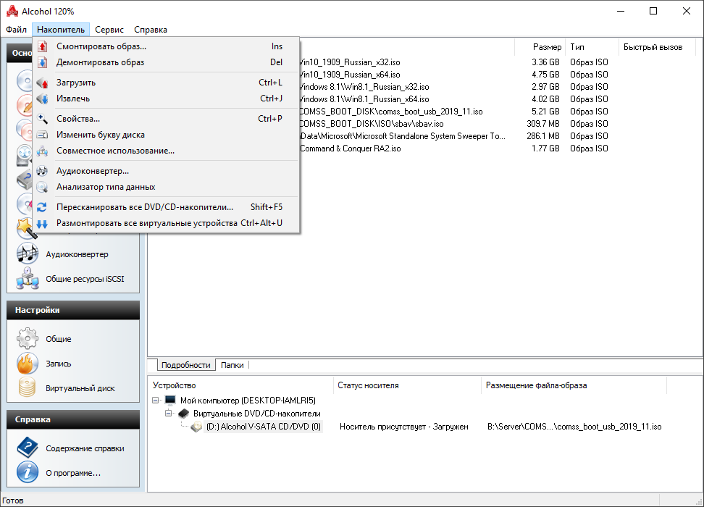
Task: Click the Быстрый вызов column header
Action: pos(658,46)
